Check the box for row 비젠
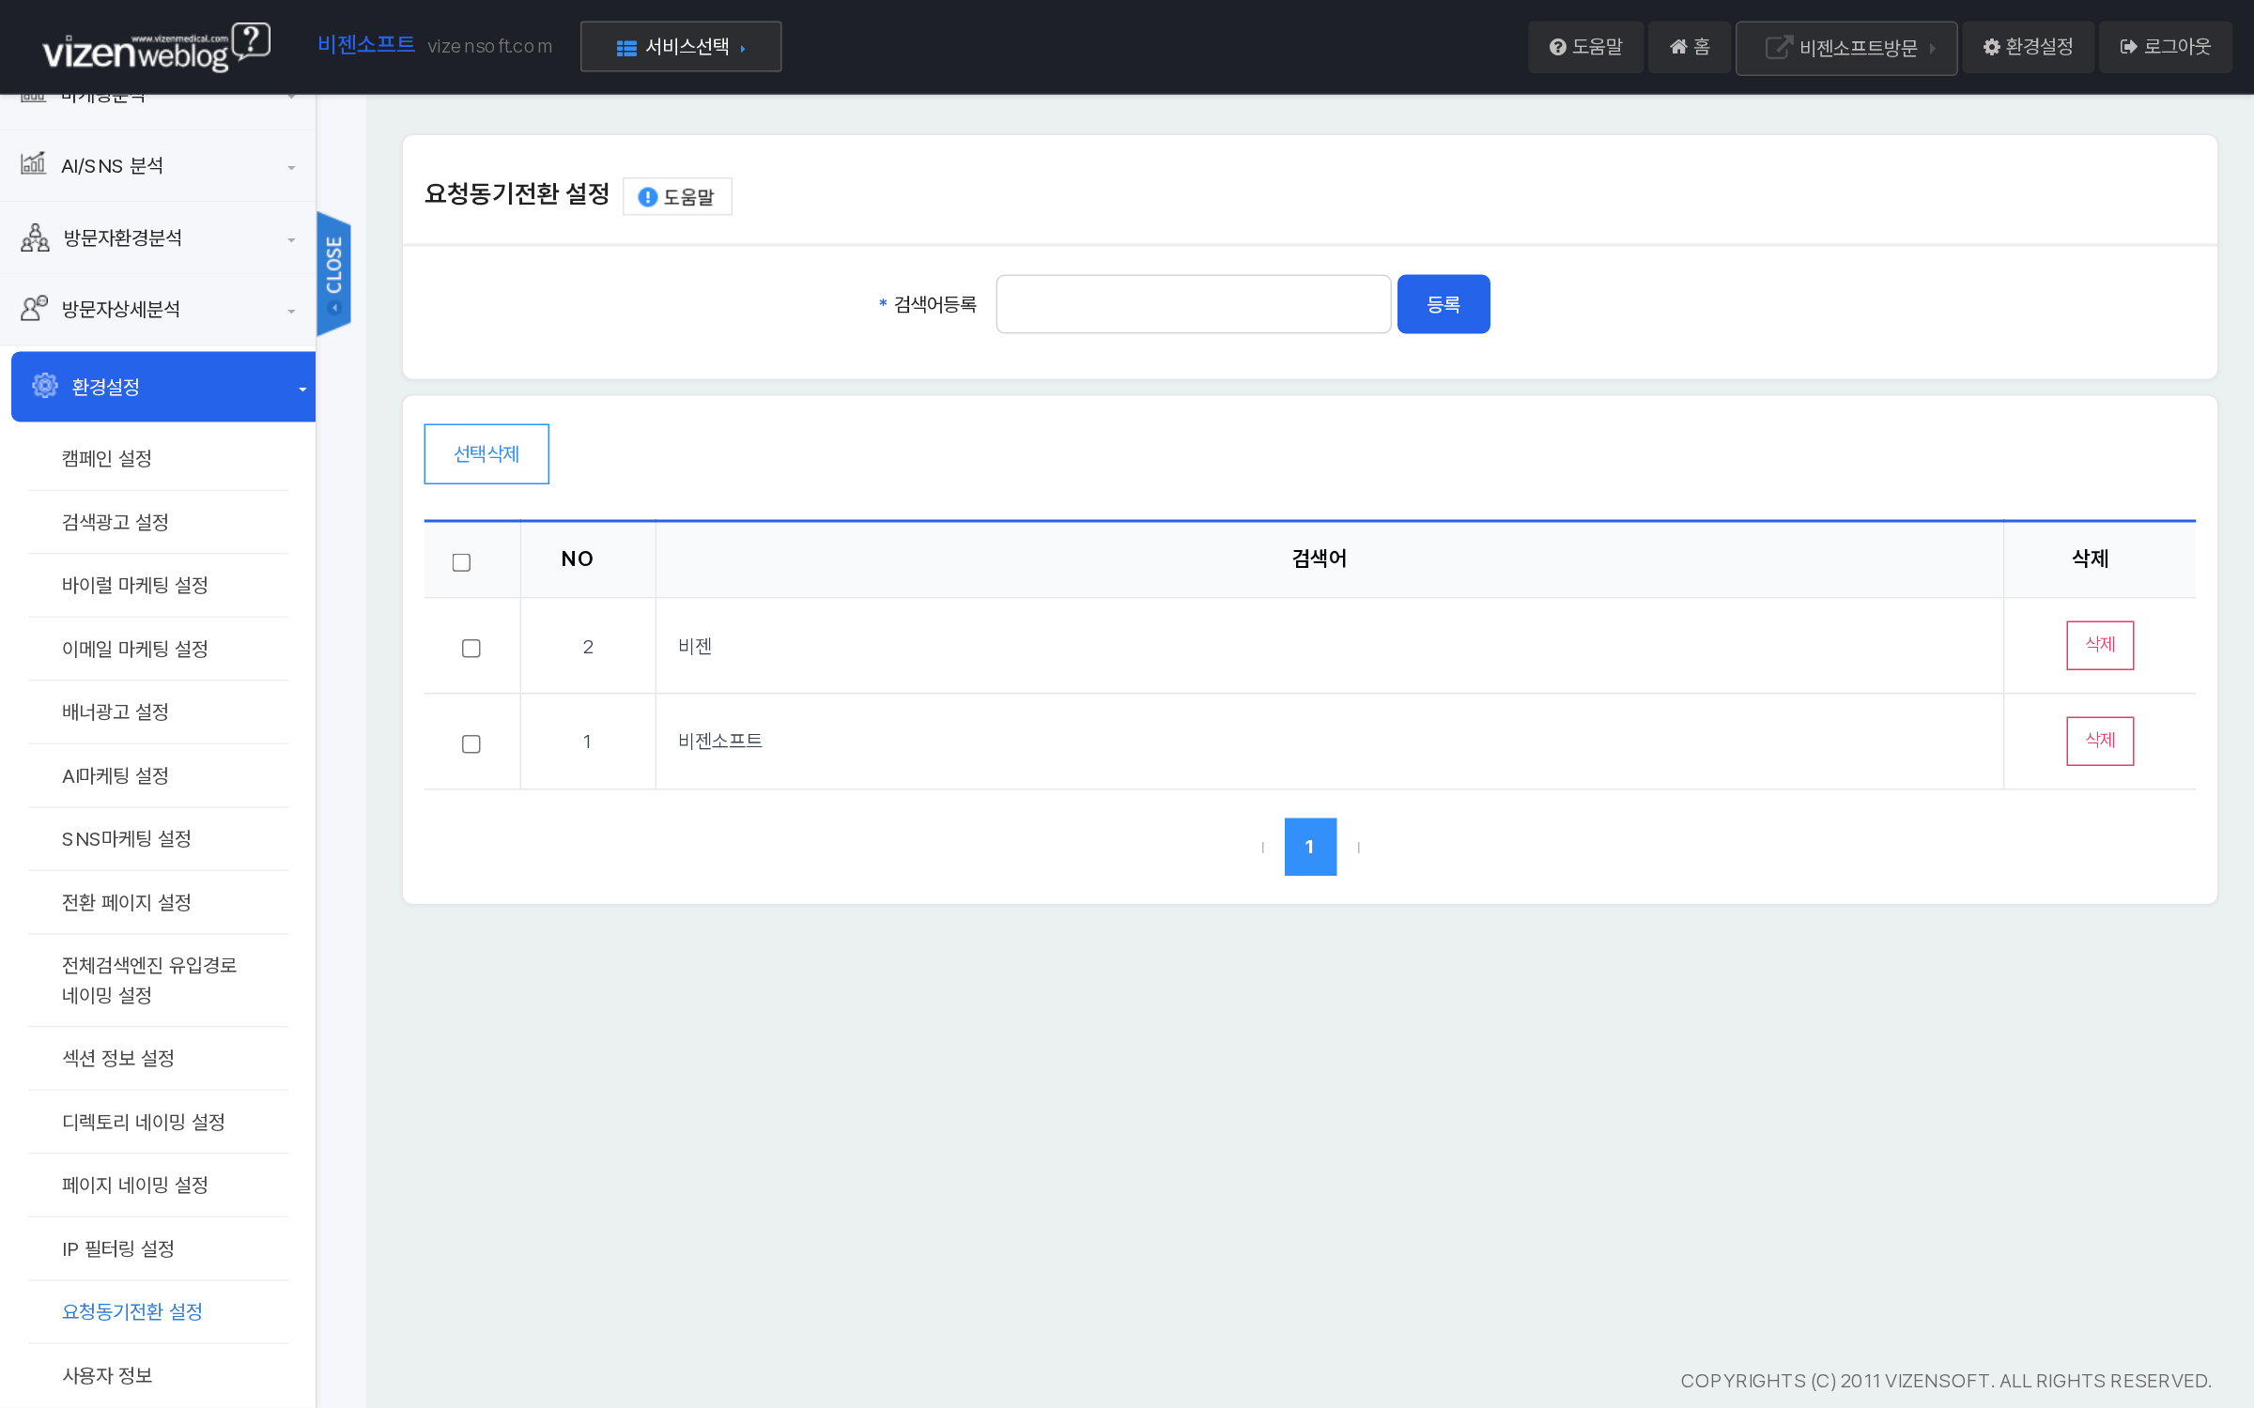Screen dimensions: 2254x1408 [471, 649]
